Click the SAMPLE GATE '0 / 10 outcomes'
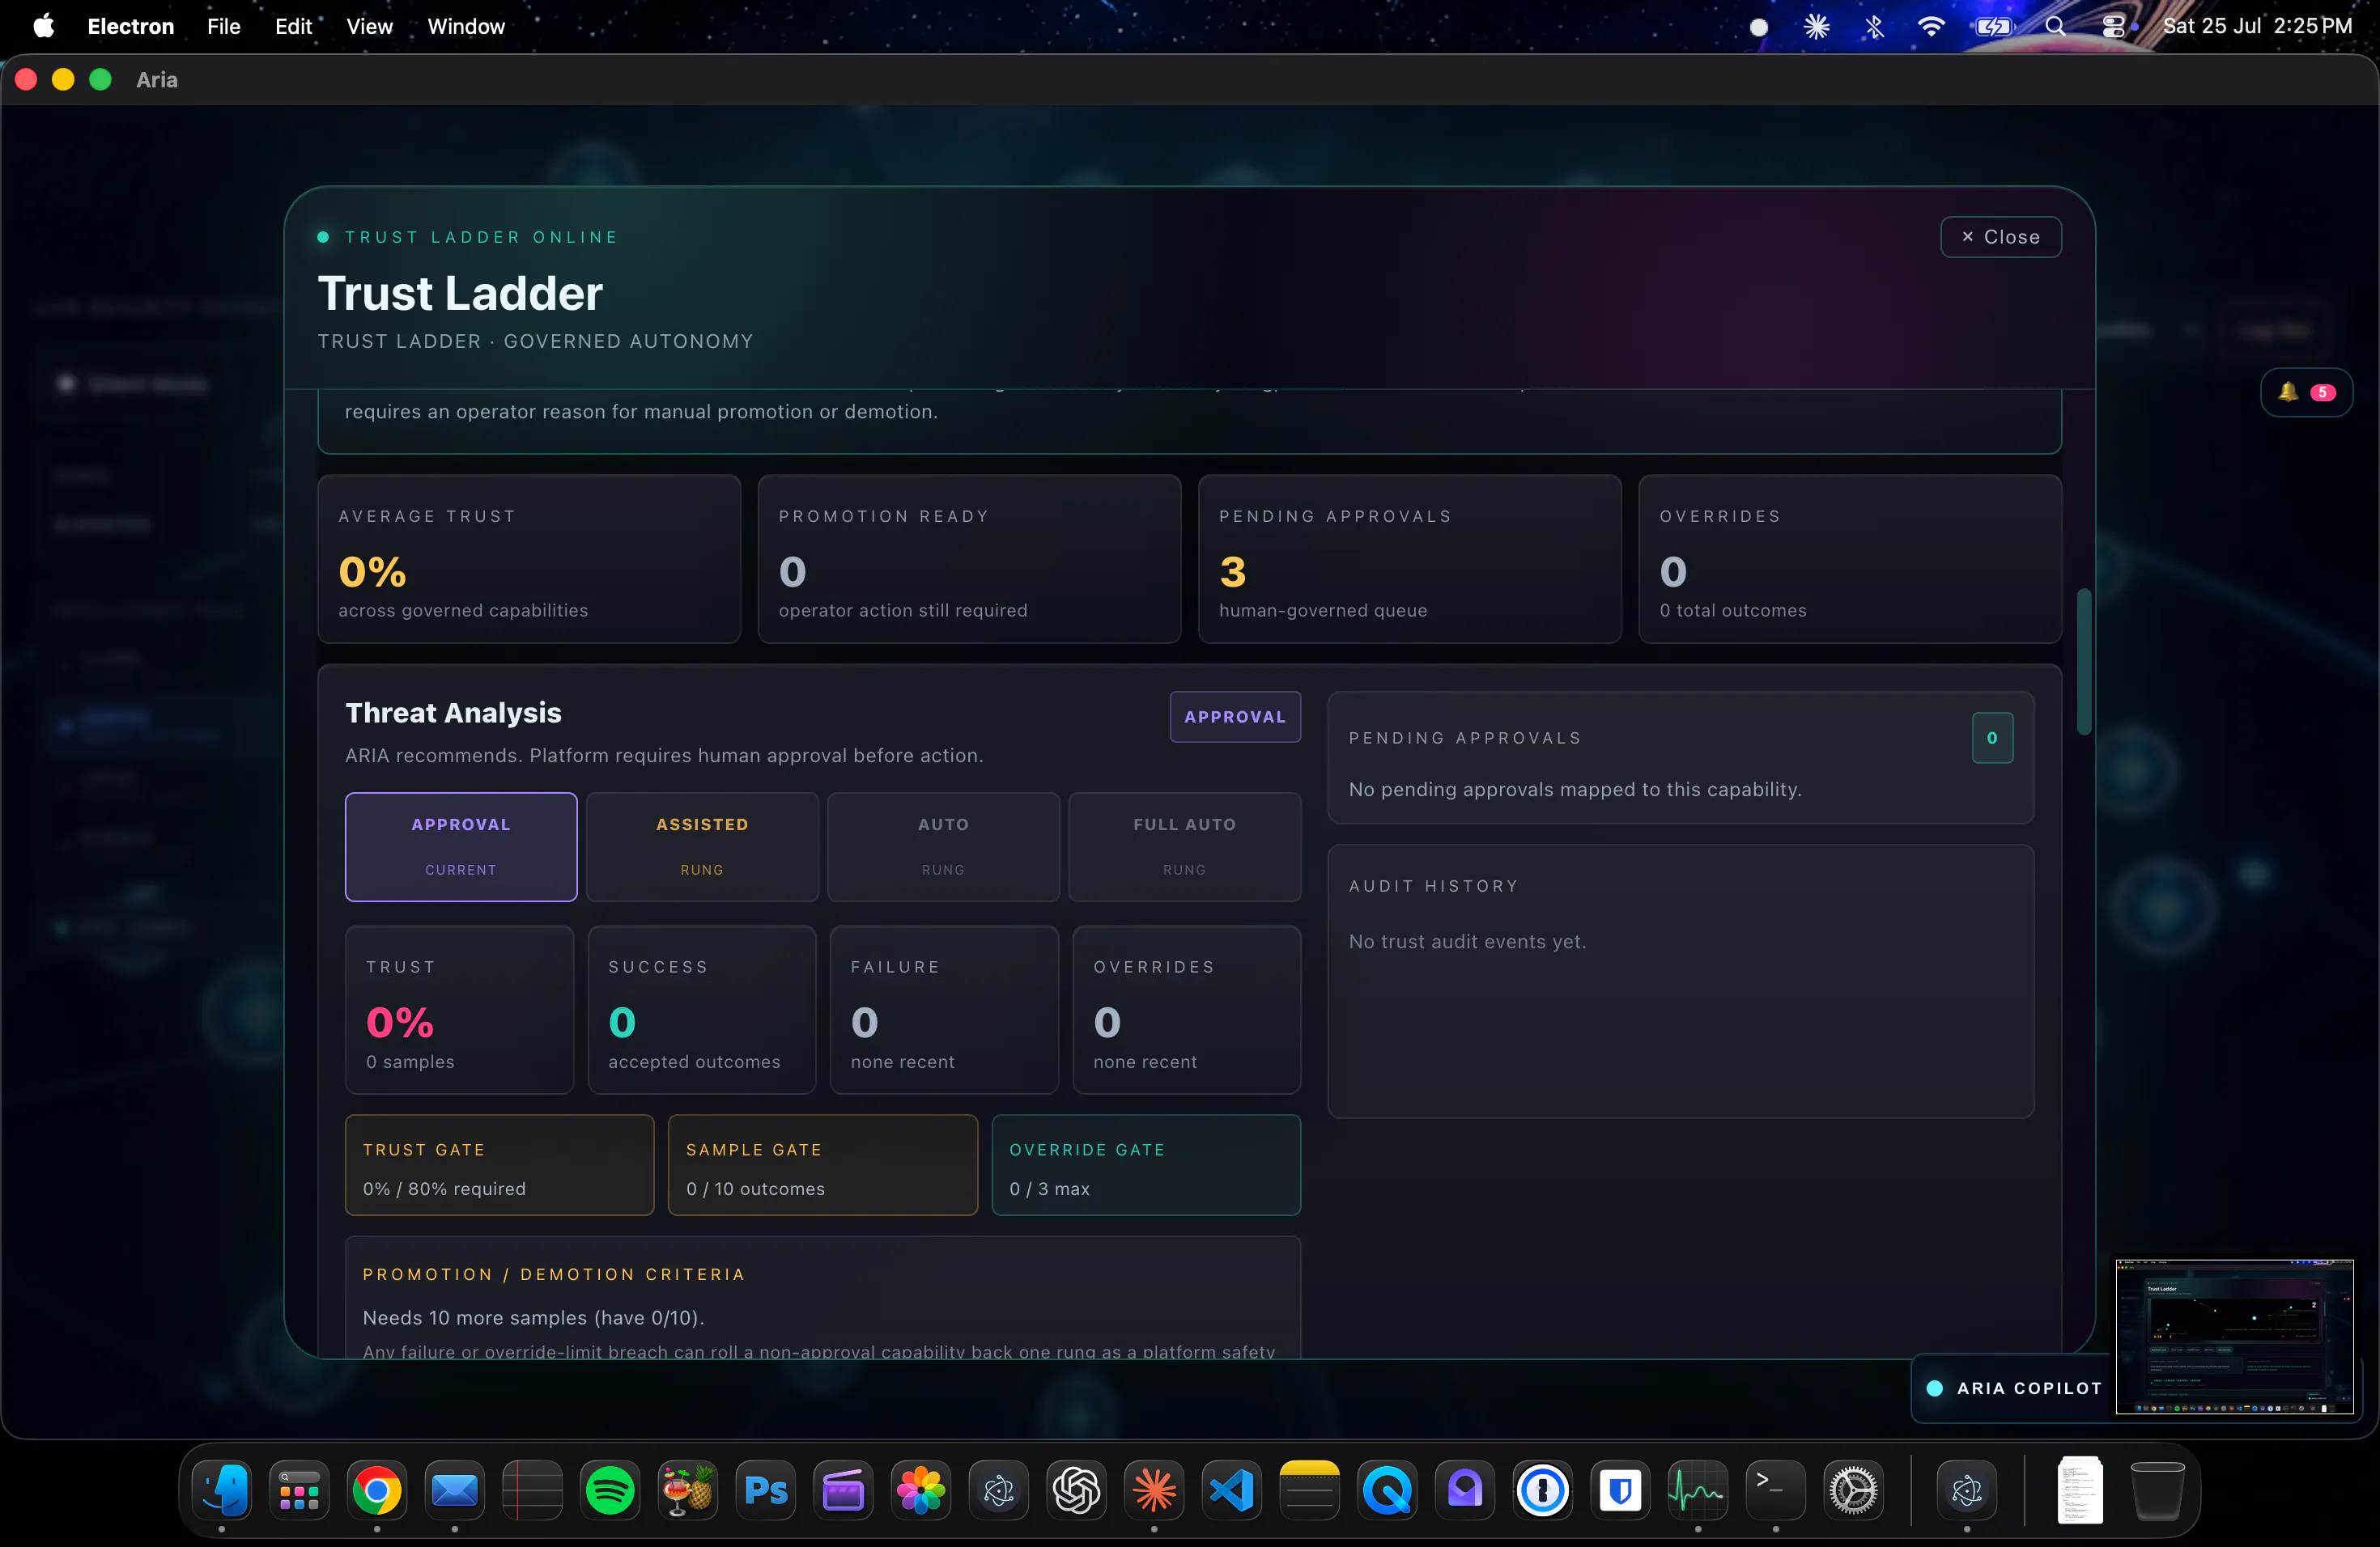Image resolution: width=2380 pixels, height=1547 pixels. click(x=822, y=1165)
